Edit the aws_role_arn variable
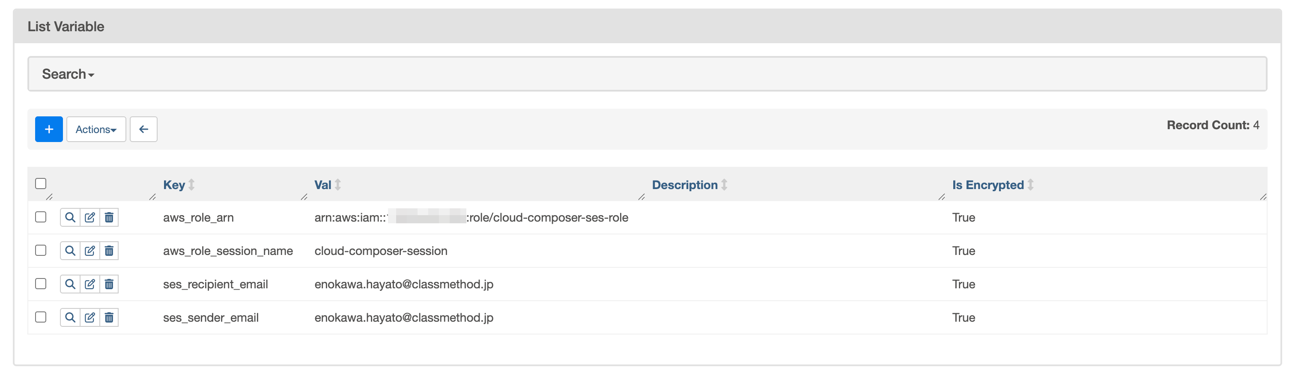1295x385 pixels. click(x=90, y=217)
